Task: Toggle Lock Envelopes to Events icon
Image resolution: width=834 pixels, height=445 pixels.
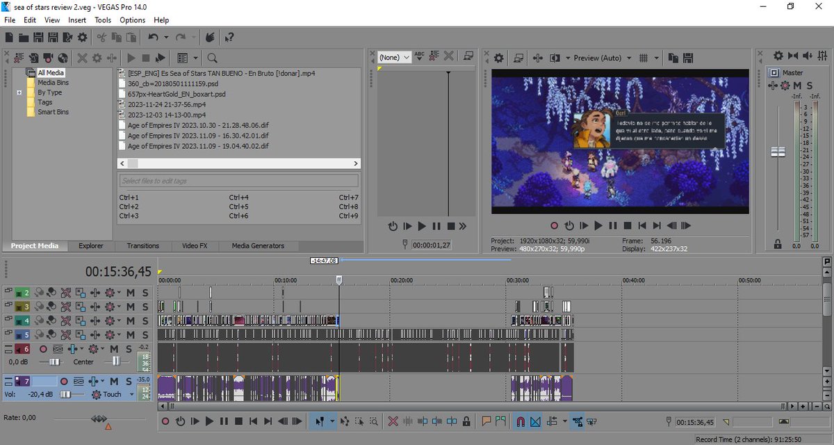Action: tap(577, 421)
